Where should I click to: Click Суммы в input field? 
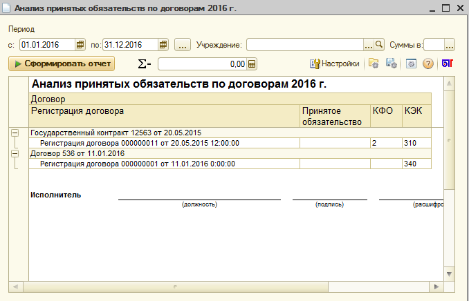coord(434,45)
